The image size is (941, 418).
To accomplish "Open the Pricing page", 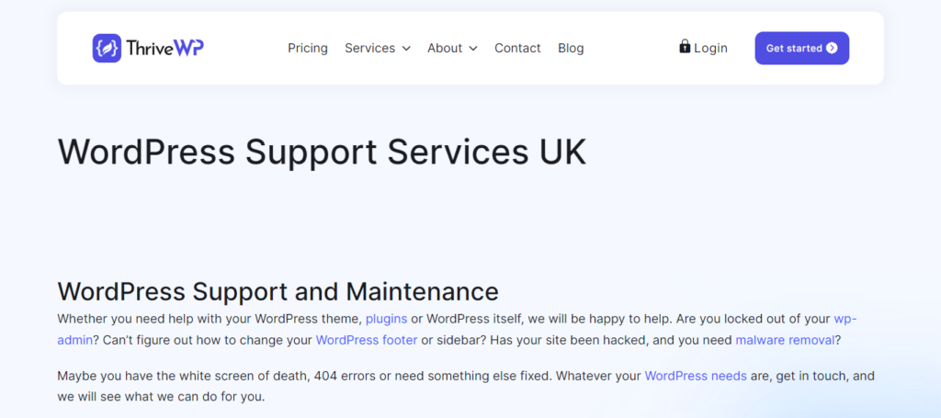I will [x=307, y=48].
